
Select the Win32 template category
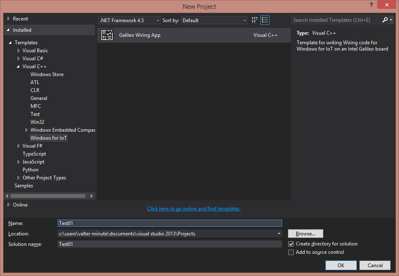tap(37, 122)
